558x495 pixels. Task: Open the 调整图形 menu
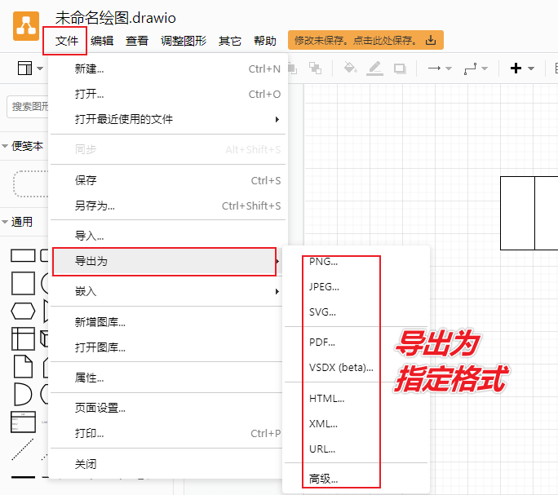184,41
